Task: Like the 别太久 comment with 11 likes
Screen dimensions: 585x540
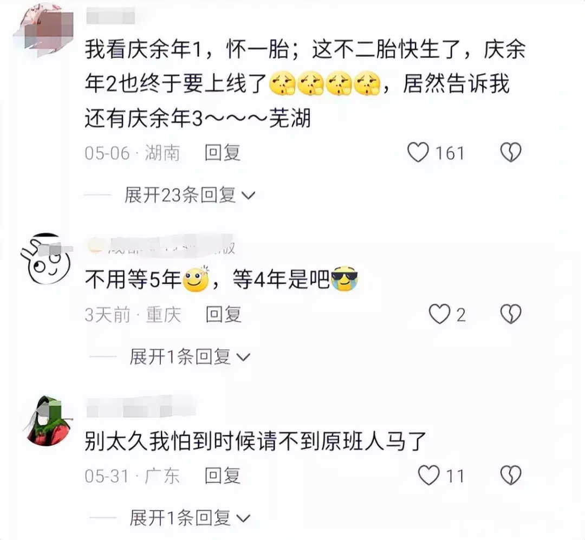Action: [x=428, y=476]
